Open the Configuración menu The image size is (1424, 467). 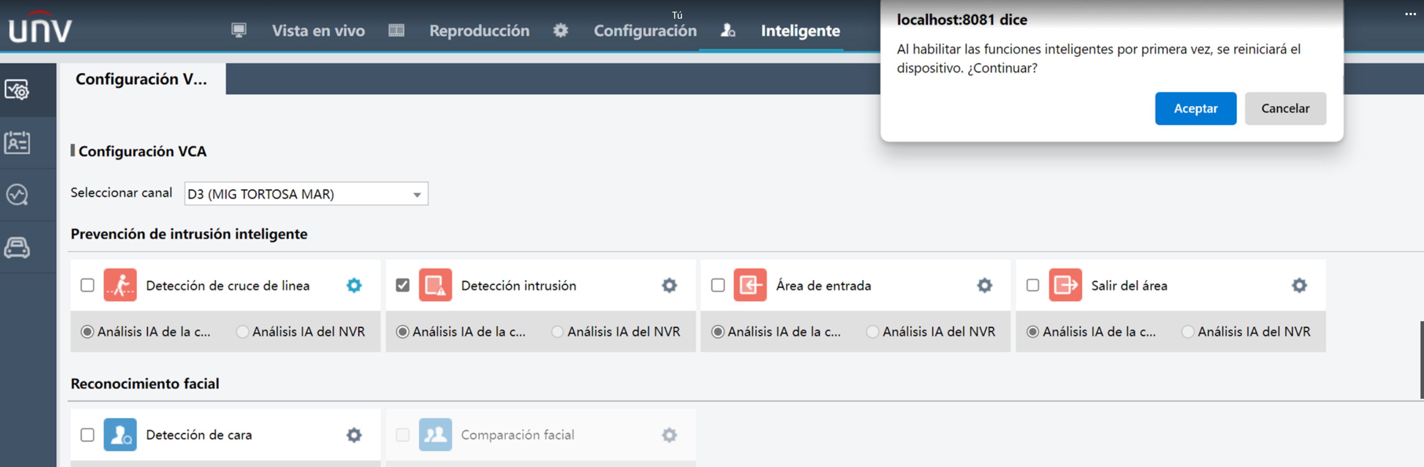(645, 31)
